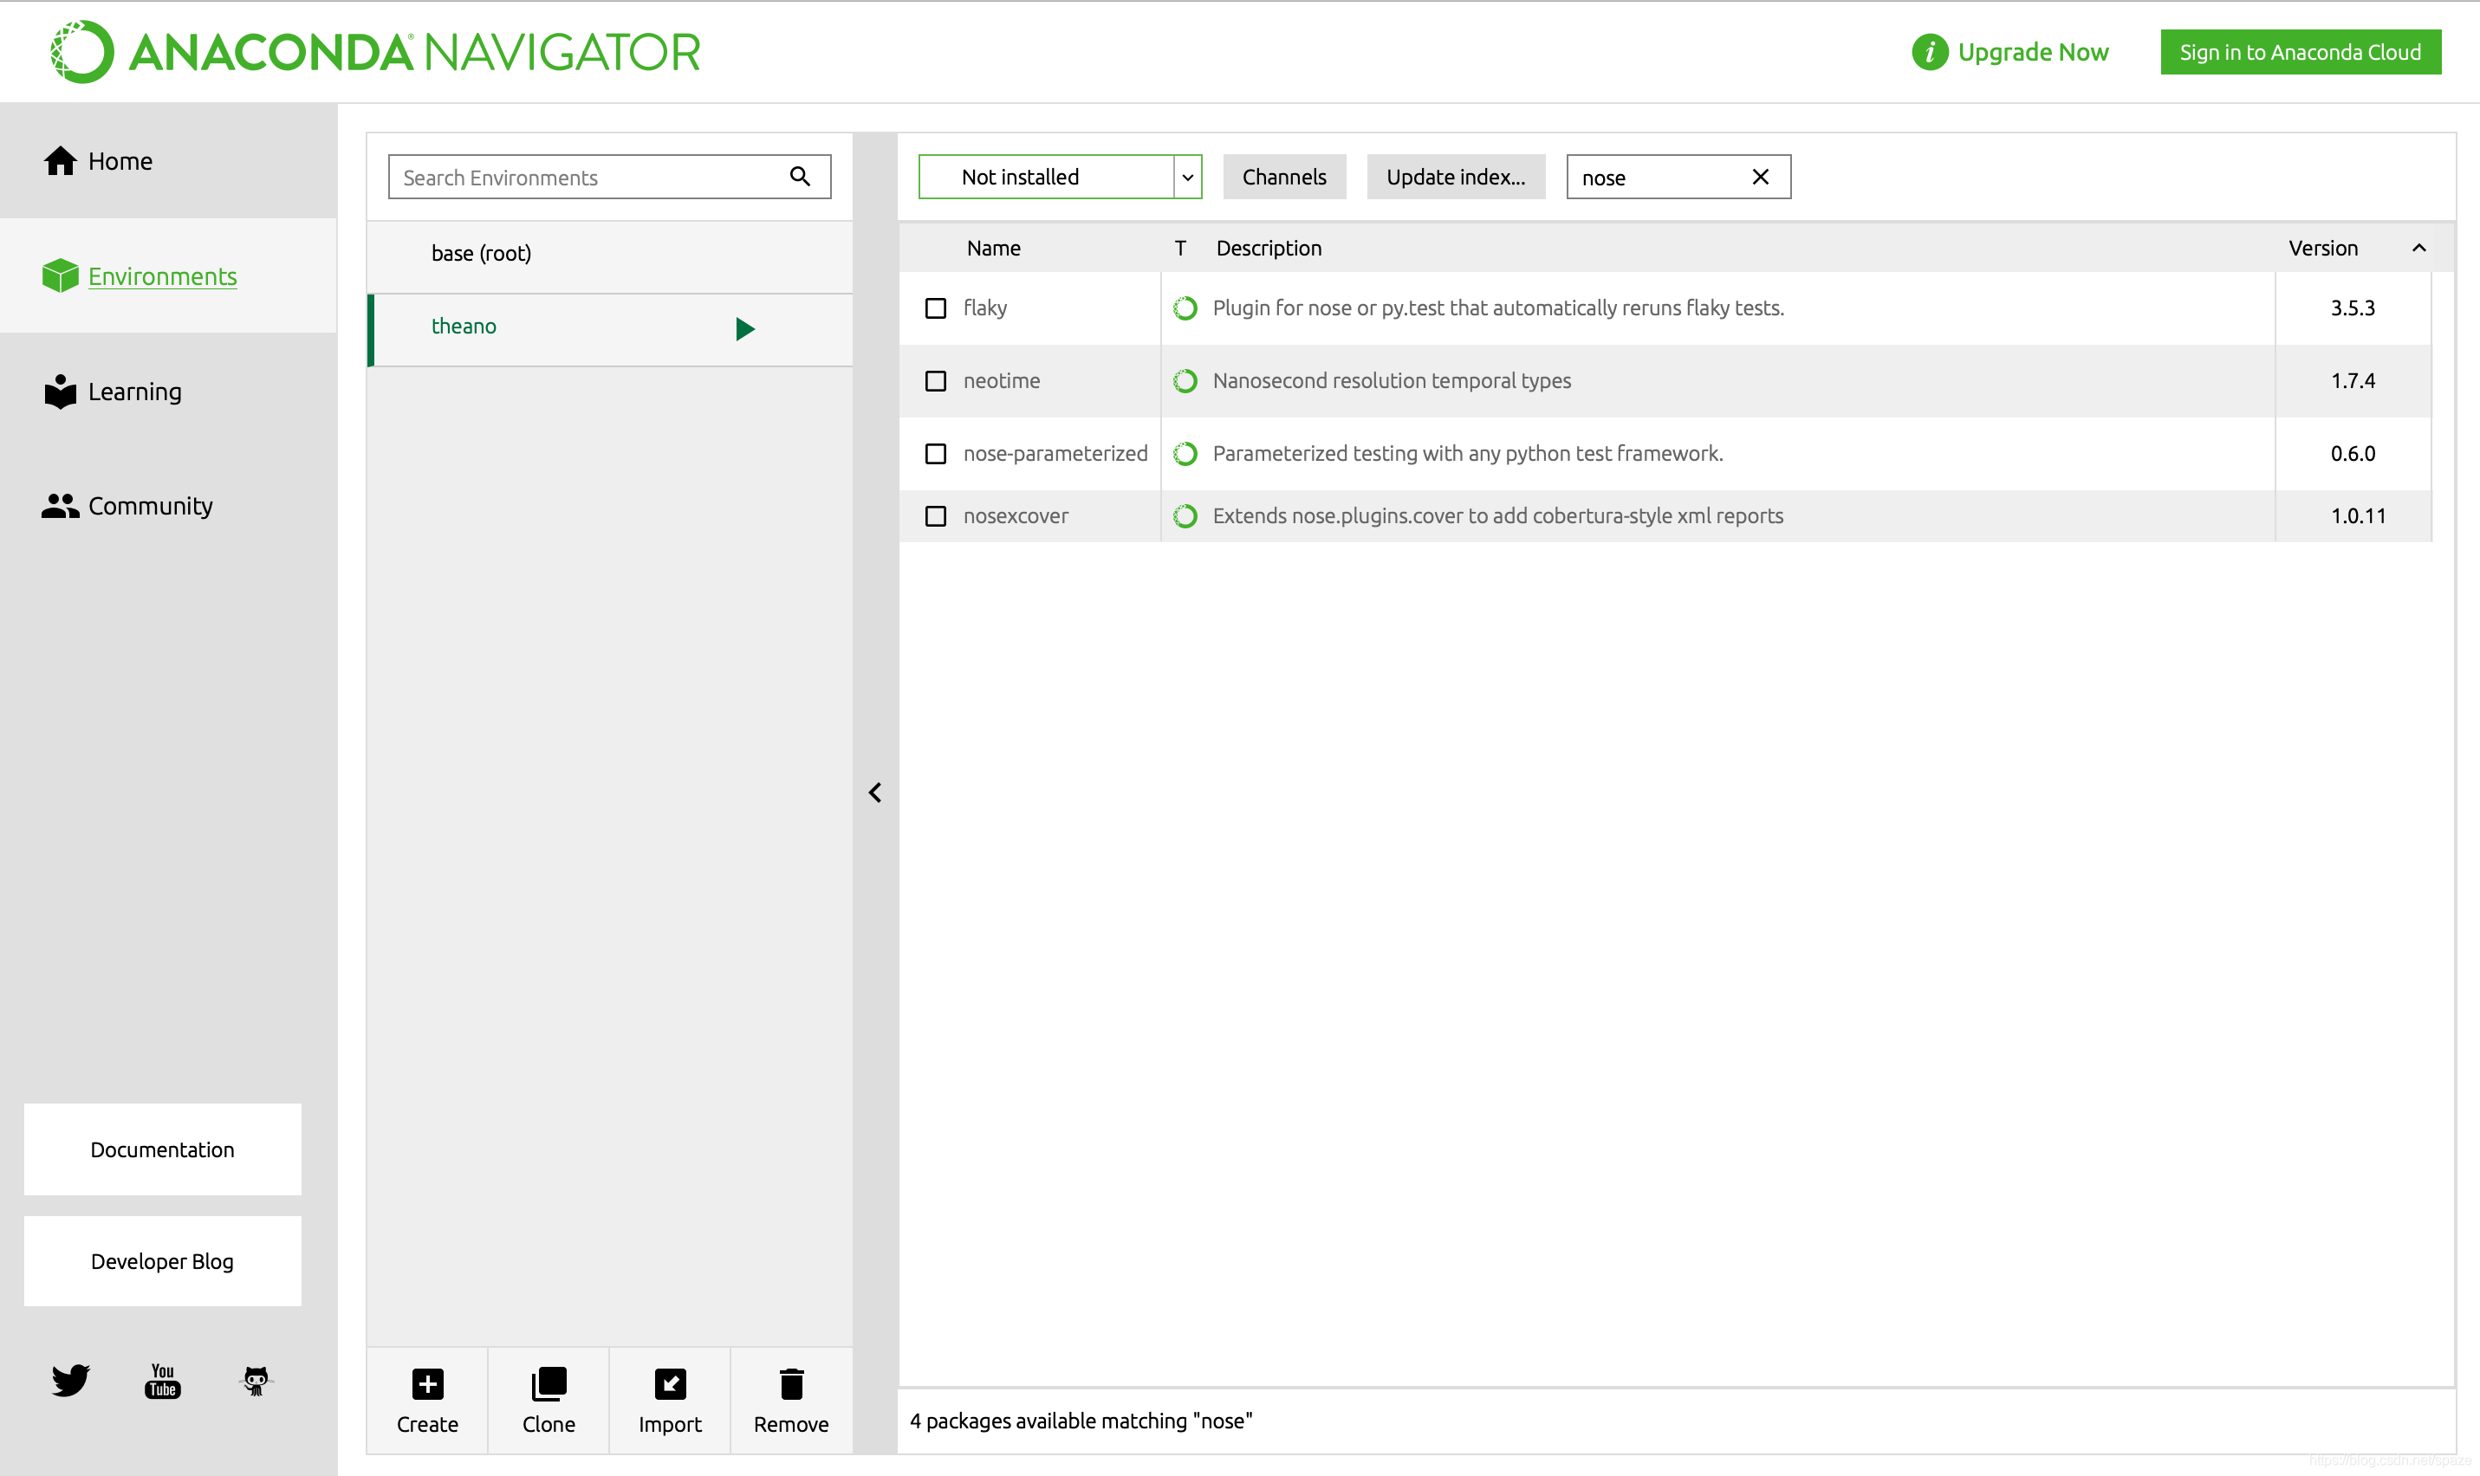Open the YouTube icon link
2480x1476 pixels.
tap(162, 1381)
